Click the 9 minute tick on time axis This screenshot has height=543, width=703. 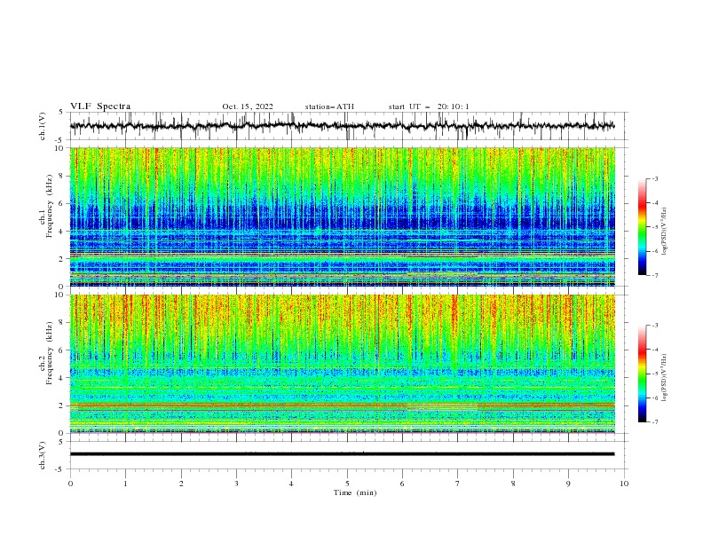click(x=568, y=484)
